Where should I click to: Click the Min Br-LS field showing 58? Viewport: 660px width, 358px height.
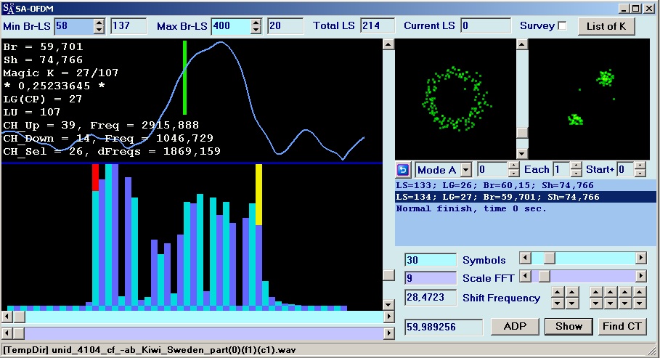point(74,26)
